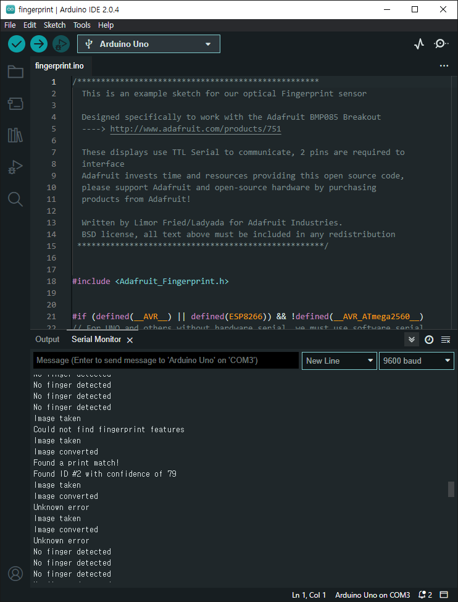Toggle bottom panel icon in status bar

point(444,595)
